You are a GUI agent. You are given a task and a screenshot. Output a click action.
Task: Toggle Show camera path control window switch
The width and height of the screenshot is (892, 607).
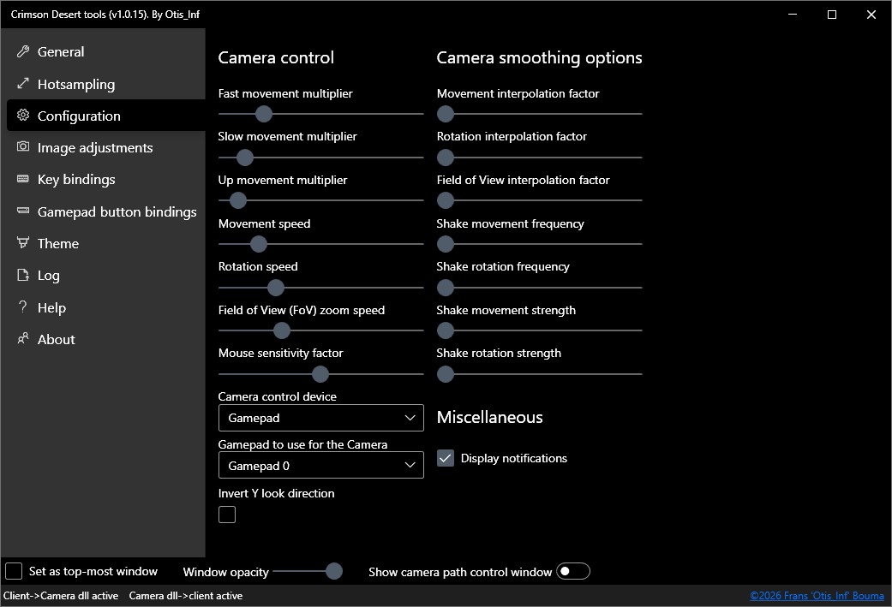click(573, 571)
